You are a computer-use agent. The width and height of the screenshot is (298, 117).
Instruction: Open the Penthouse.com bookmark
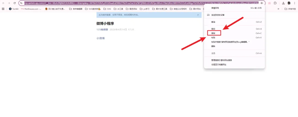(31, 9)
